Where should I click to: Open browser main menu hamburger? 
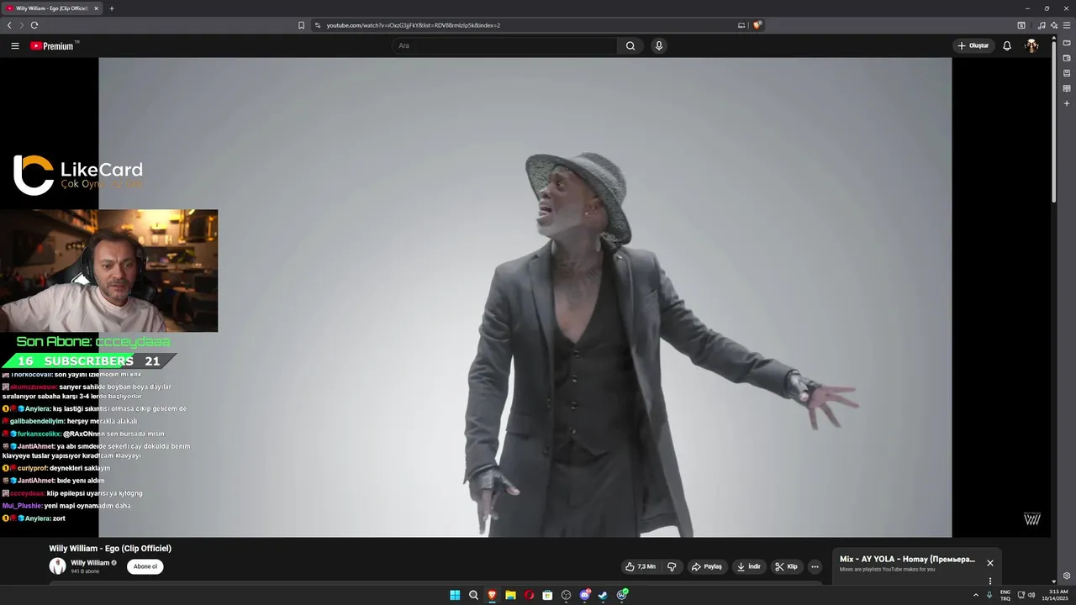tap(1066, 25)
